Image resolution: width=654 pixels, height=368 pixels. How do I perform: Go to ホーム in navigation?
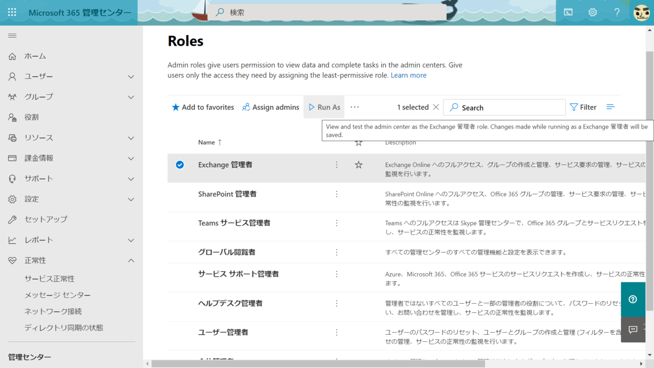pyautogui.click(x=35, y=56)
